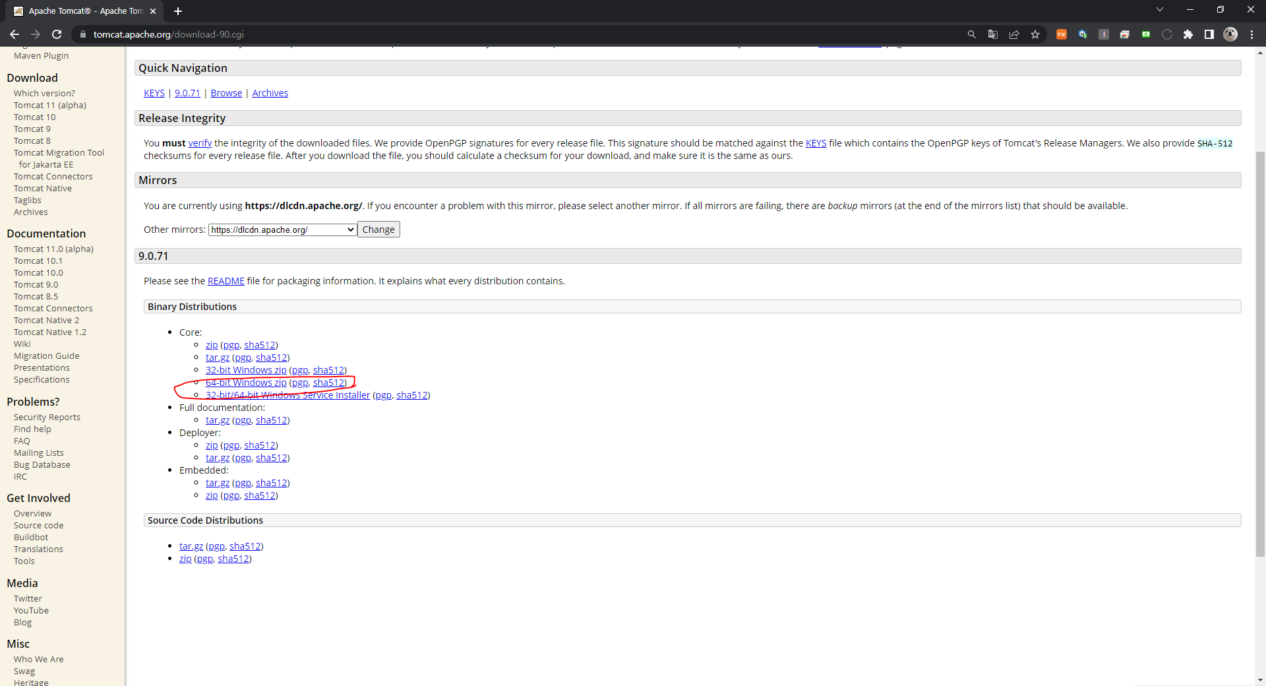Screen dimensions: 1266x686
Task: Toggle the browser side panel icon
Action: click(1209, 34)
